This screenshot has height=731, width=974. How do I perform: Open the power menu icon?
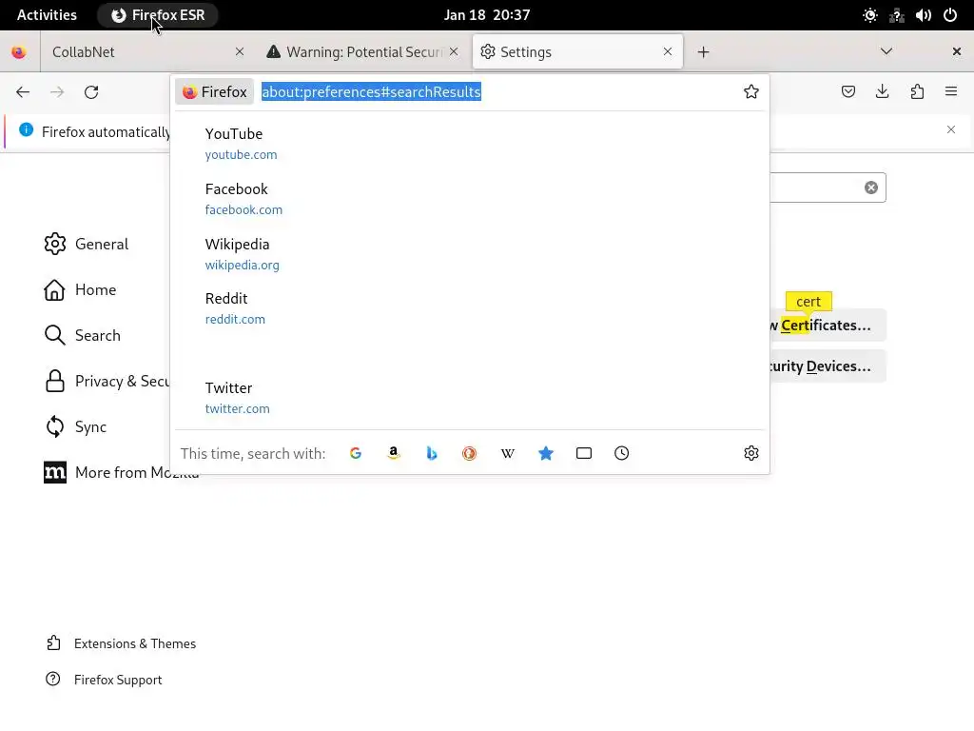950,15
